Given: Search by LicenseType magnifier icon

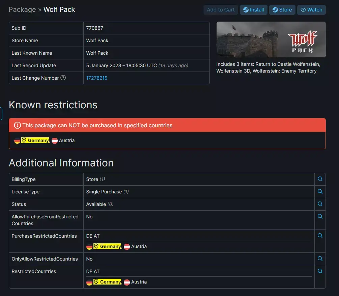Looking at the screenshot, I should click(x=320, y=191).
